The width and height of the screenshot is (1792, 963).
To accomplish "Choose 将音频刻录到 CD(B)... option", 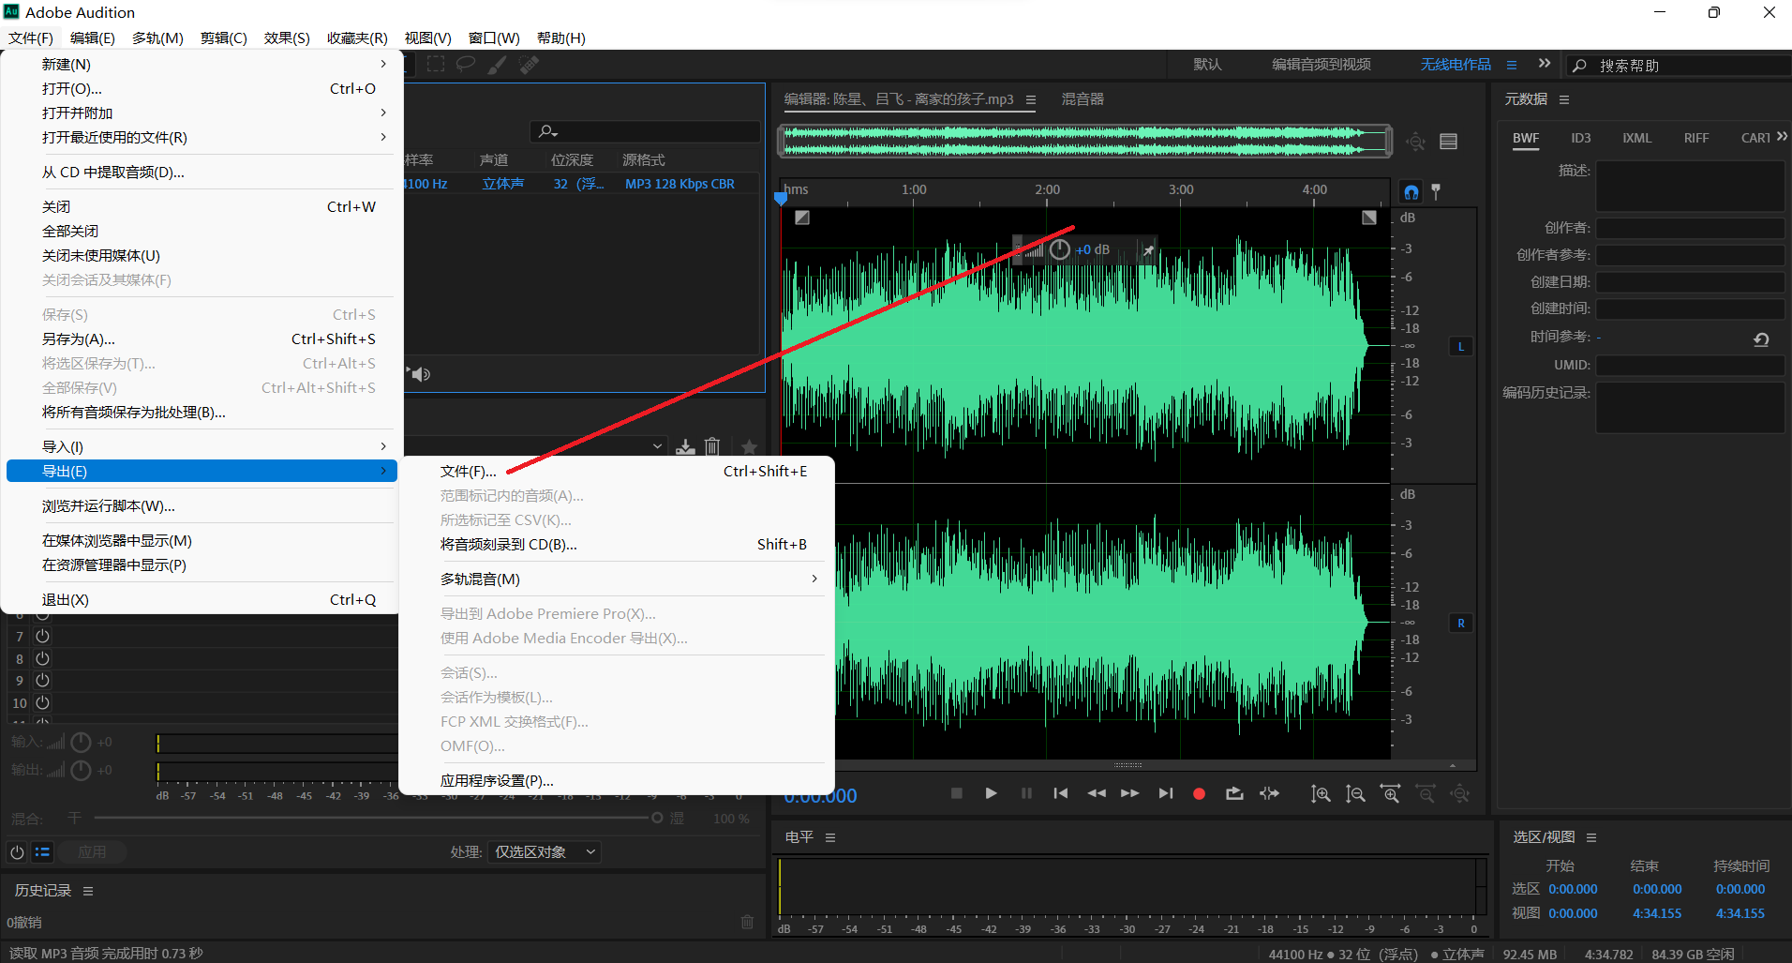I will [617, 544].
